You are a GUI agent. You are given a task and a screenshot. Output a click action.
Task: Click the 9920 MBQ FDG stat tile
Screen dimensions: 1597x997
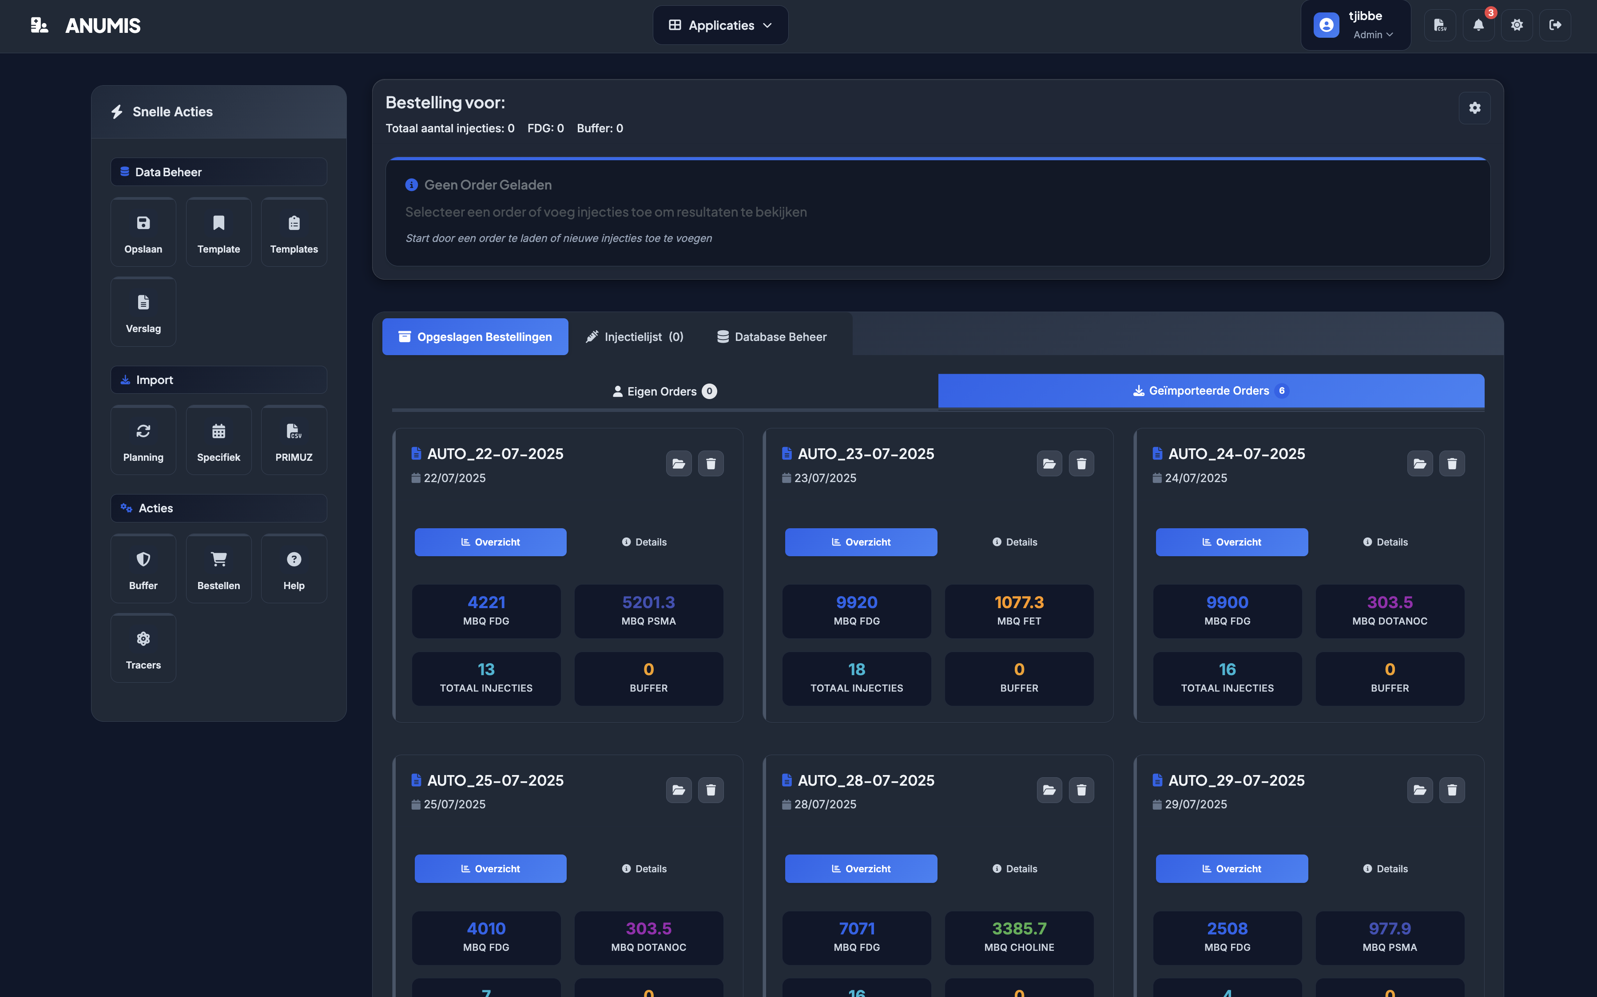point(856,611)
